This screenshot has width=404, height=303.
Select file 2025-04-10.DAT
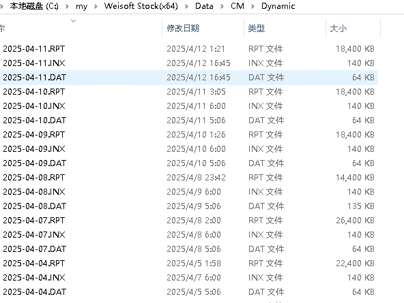tap(35, 121)
